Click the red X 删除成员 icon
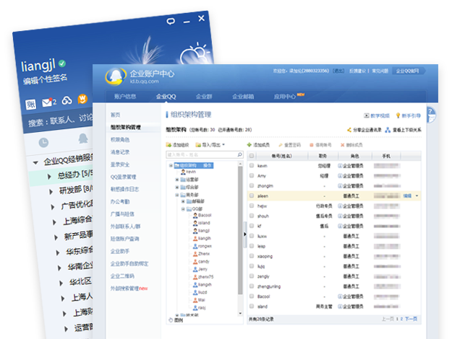 point(343,145)
